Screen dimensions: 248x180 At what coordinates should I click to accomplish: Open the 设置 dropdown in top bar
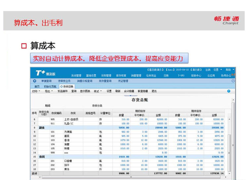(x=218, y=70)
